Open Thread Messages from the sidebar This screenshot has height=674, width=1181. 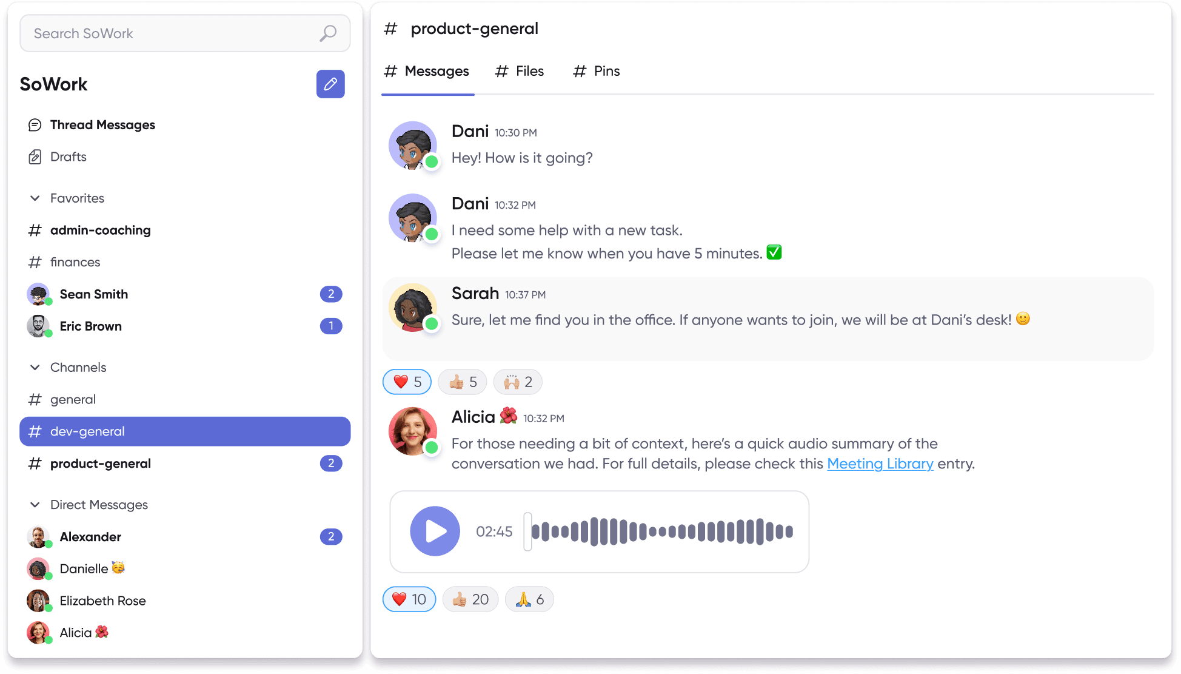point(102,125)
